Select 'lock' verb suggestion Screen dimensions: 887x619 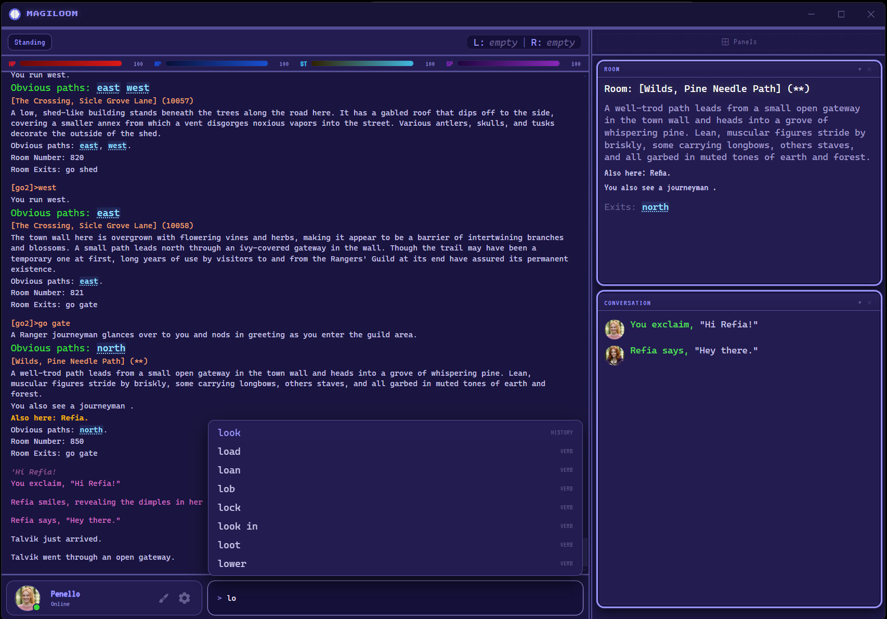click(x=395, y=507)
